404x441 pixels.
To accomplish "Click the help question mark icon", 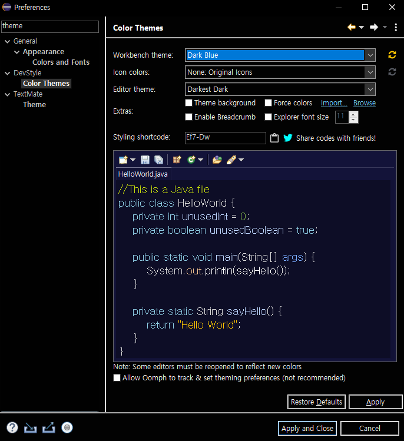I will click(12, 427).
